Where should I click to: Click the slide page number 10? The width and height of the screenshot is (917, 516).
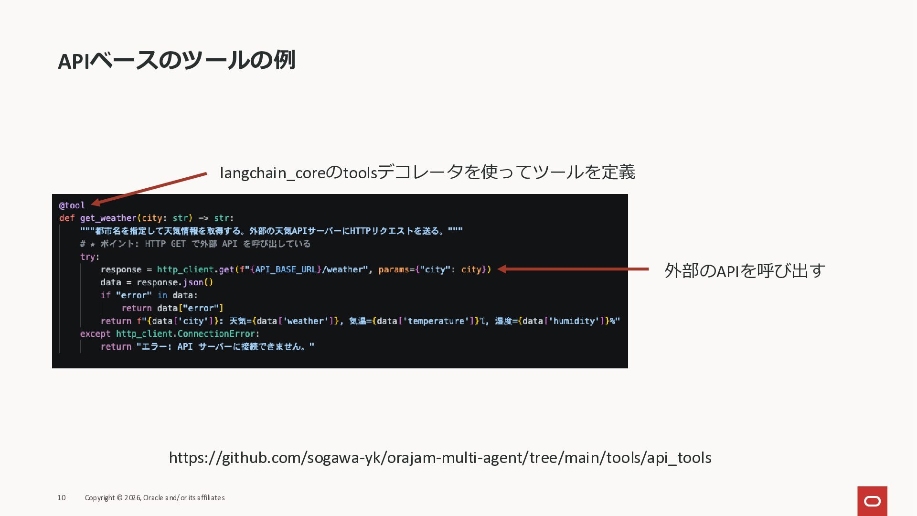click(x=62, y=498)
